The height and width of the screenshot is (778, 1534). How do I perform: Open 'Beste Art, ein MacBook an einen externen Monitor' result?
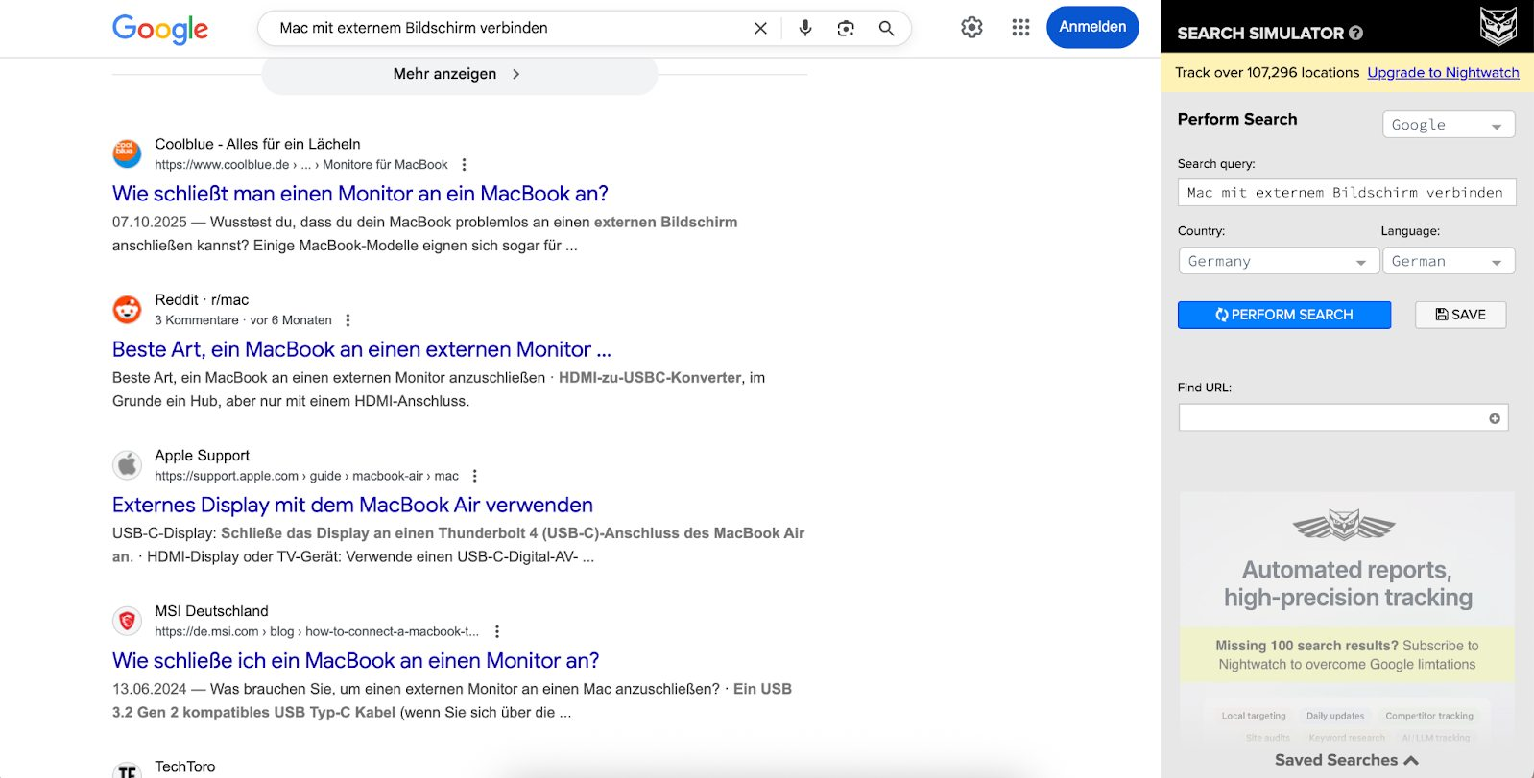[362, 349]
